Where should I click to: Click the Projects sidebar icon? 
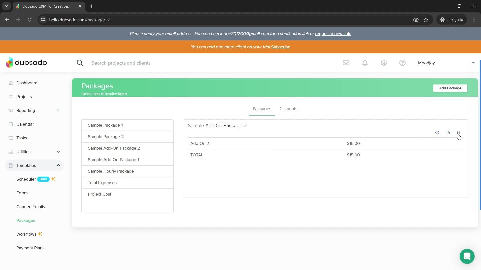click(x=11, y=97)
